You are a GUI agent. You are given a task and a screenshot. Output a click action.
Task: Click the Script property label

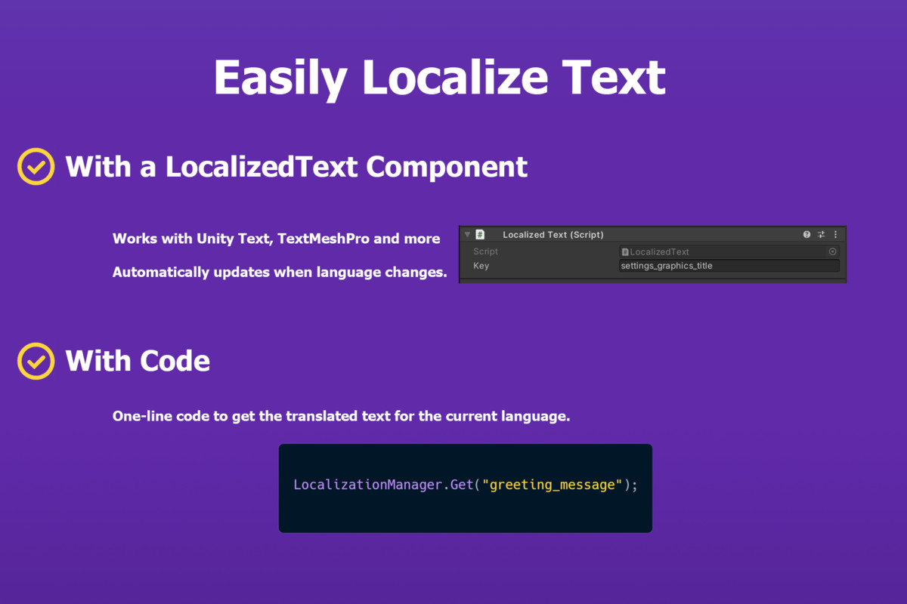point(485,251)
